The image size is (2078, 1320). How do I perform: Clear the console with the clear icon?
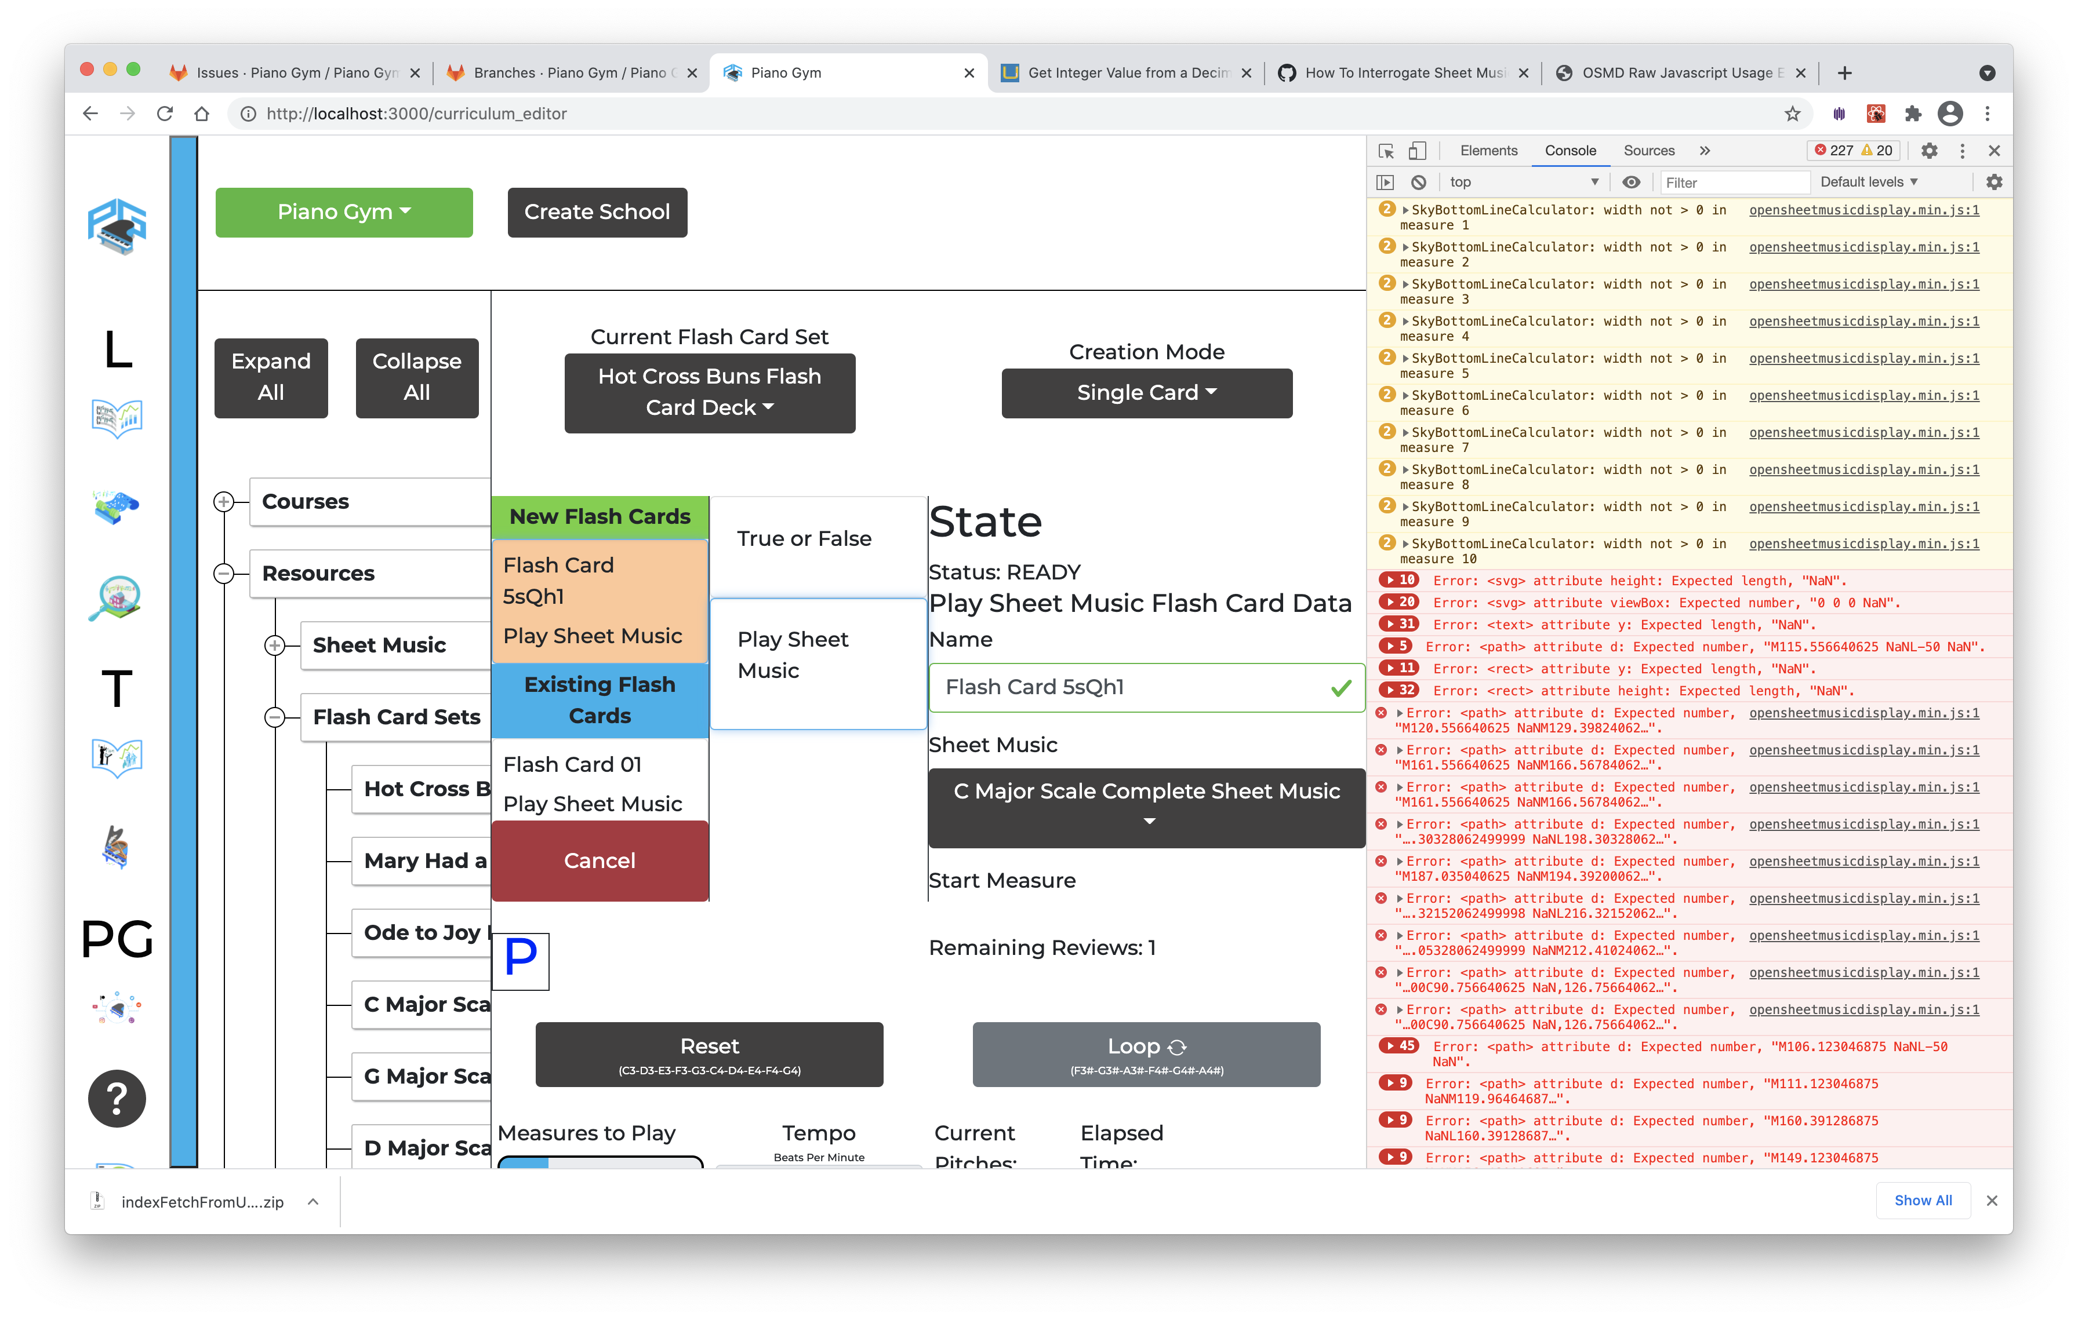(x=1419, y=182)
